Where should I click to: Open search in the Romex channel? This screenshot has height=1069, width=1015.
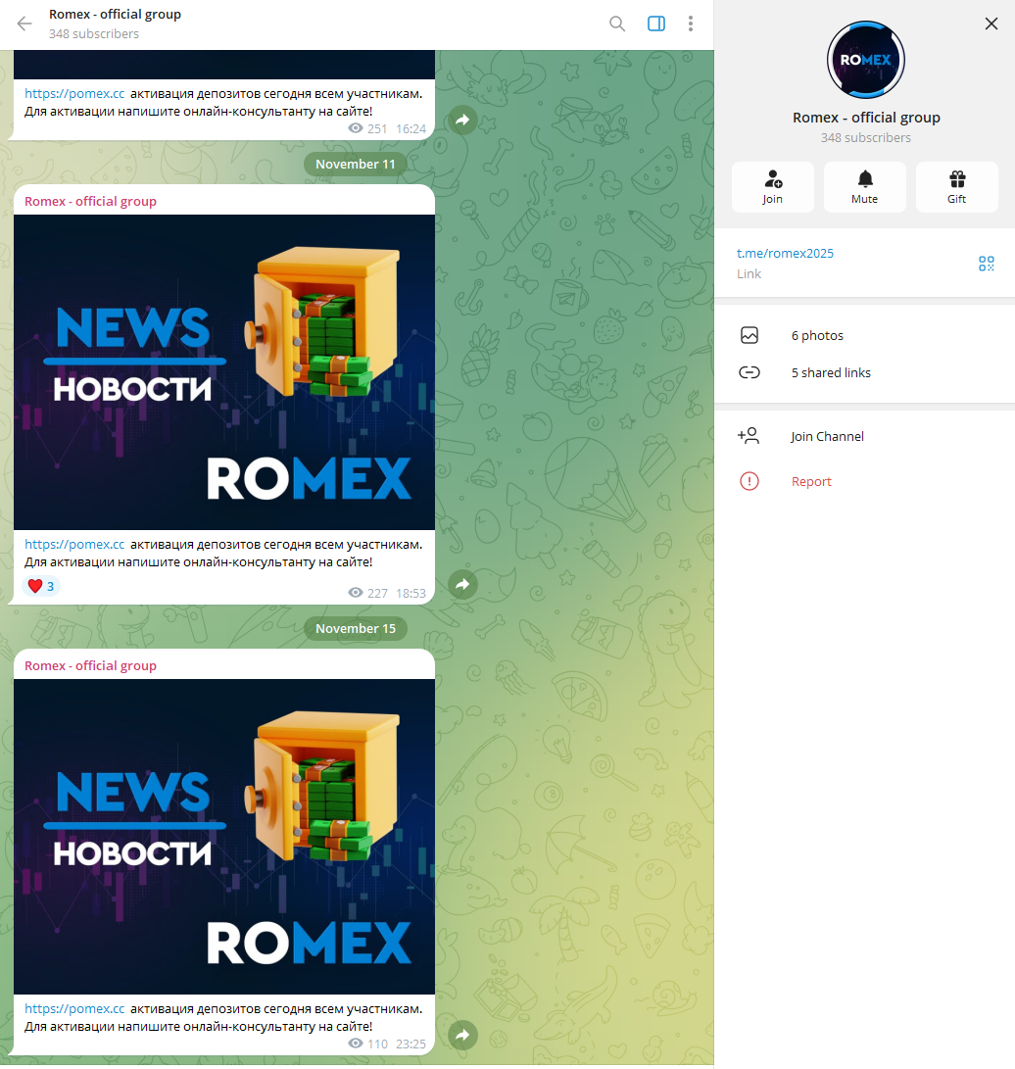click(x=616, y=23)
